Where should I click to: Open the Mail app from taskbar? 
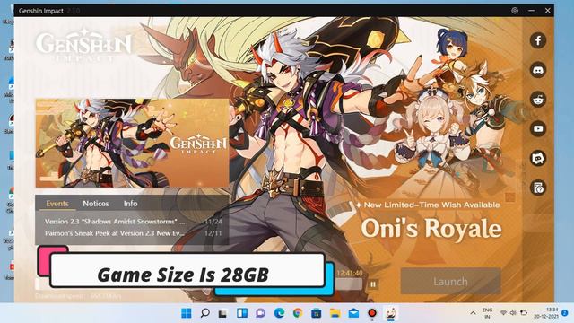[353, 313]
